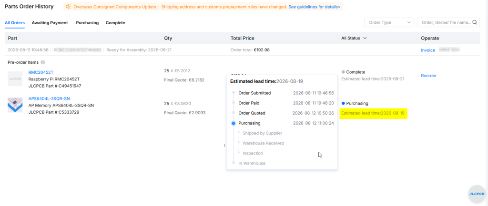Open See guidelines for details link
This screenshot has width=488, height=206.
click(x=315, y=7)
